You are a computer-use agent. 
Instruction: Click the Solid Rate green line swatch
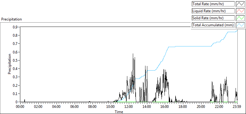[240, 18]
